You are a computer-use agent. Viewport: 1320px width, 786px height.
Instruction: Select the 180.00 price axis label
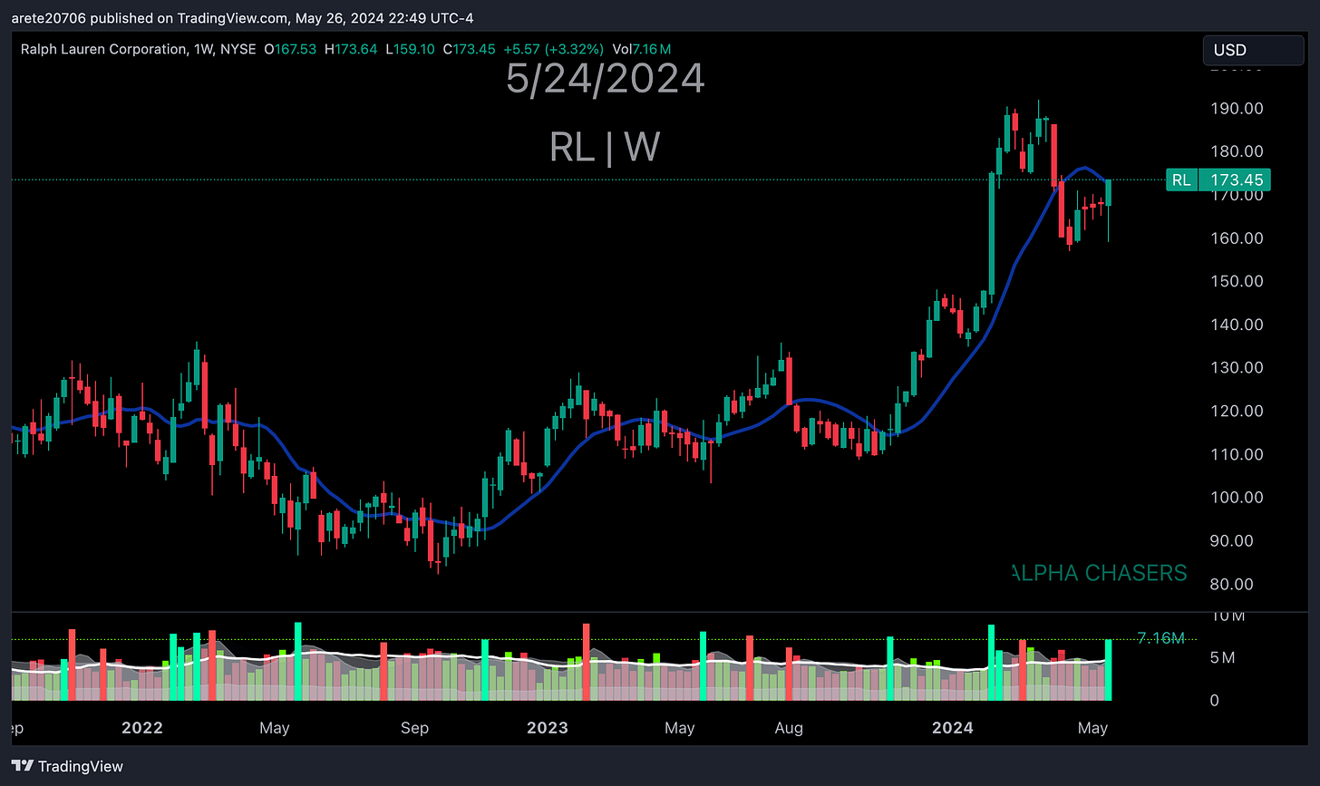coord(1238,151)
